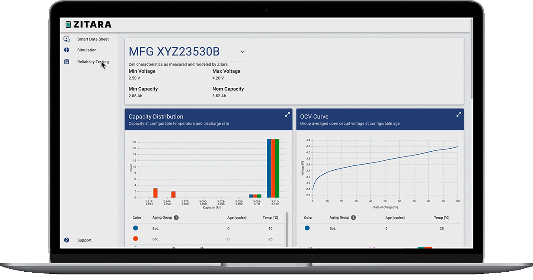Expand the Capacity Distribution chart fullscreen
533x280 pixels.
(287, 115)
